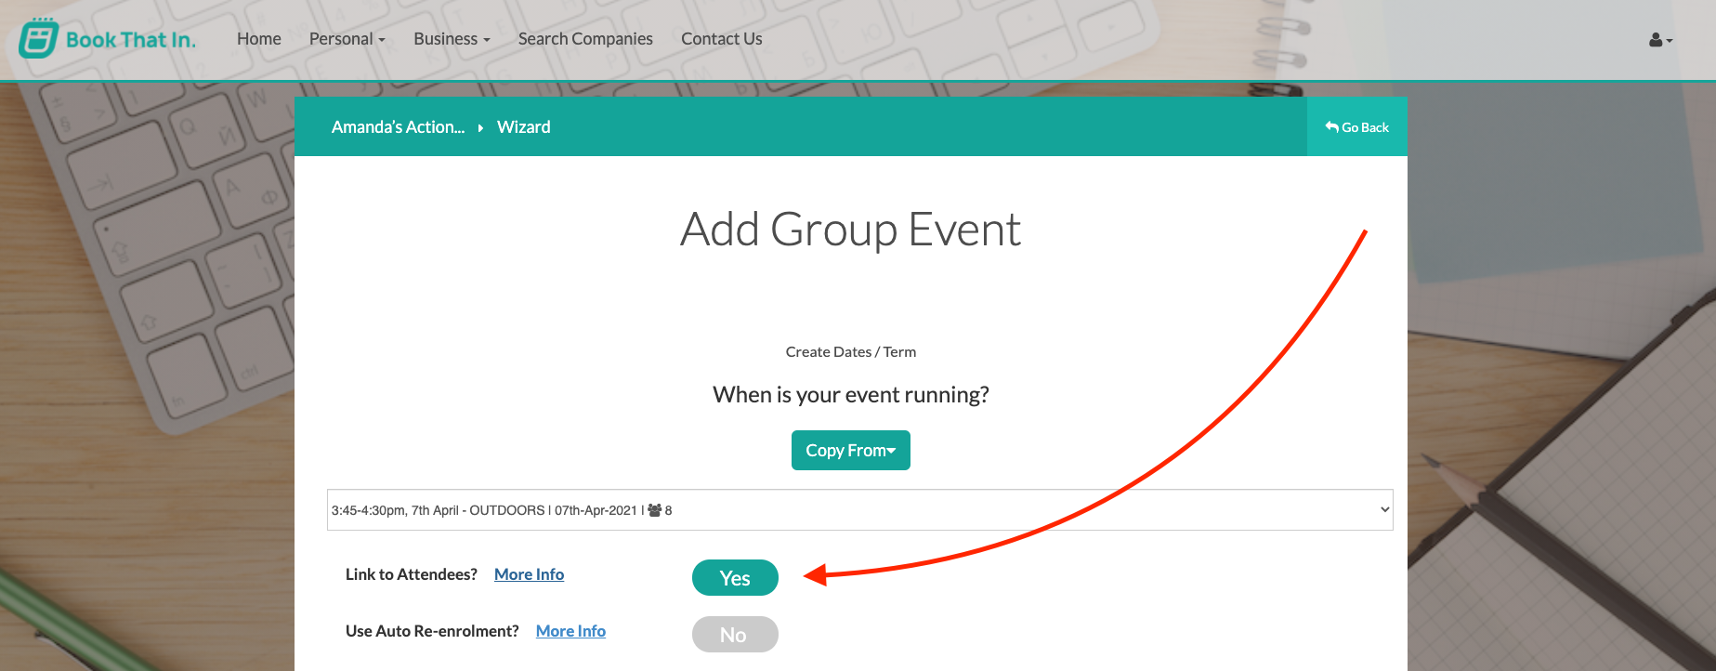Expand the Personal menu

pos(347,39)
